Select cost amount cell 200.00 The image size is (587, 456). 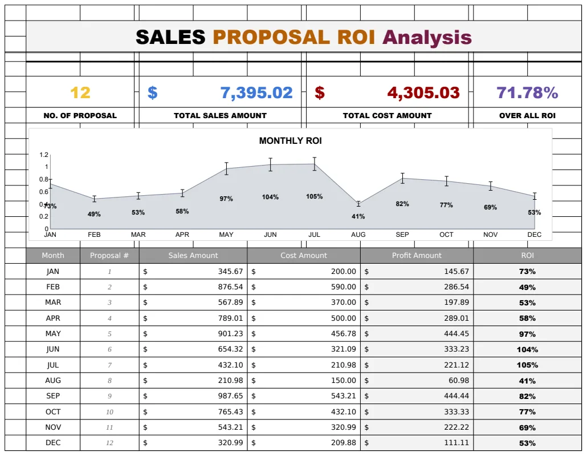pos(304,272)
